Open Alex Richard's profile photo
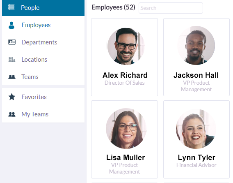The height and width of the screenshot is (183, 233). 126,46
